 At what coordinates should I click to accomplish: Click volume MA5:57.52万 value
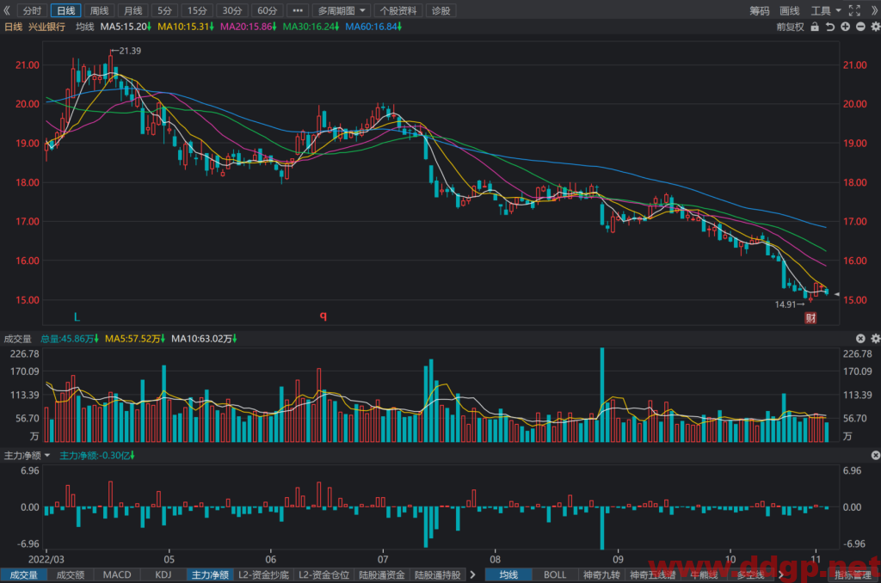pos(135,339)
